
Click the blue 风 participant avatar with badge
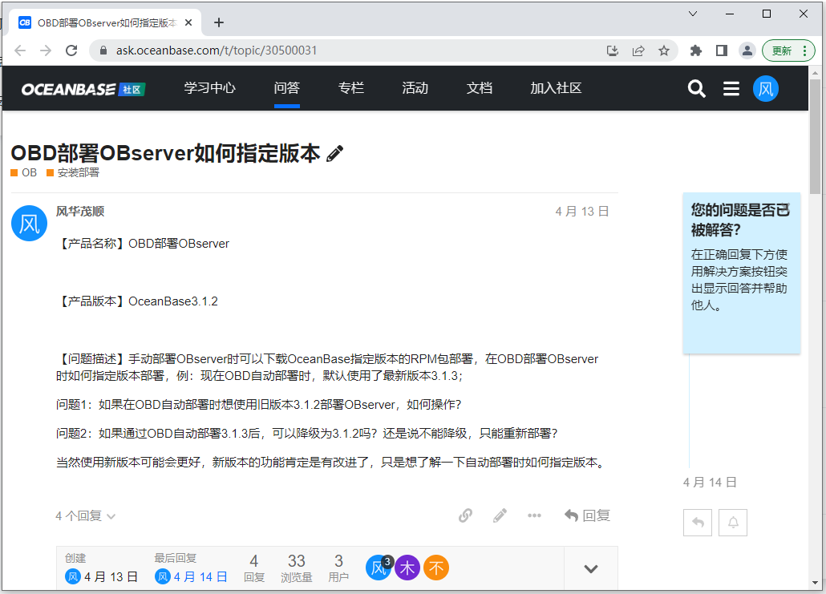(x=379, y=568)
